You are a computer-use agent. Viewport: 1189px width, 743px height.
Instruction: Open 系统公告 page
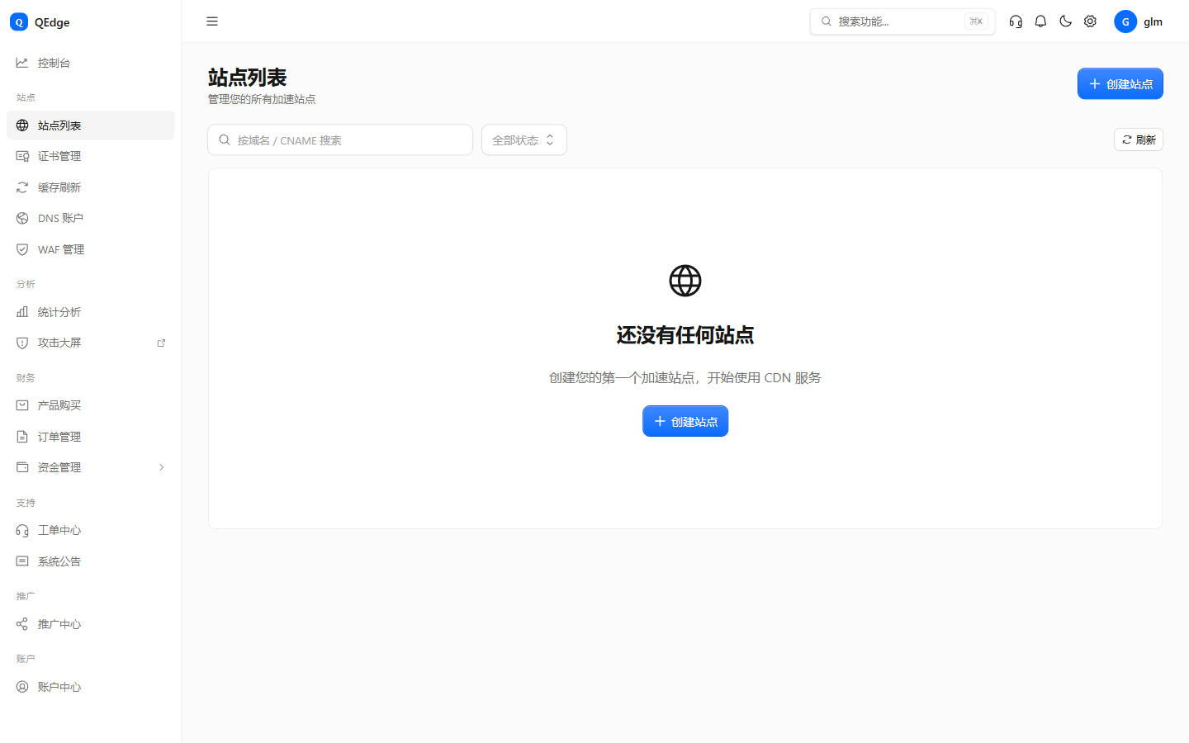[x=91, y=561]
